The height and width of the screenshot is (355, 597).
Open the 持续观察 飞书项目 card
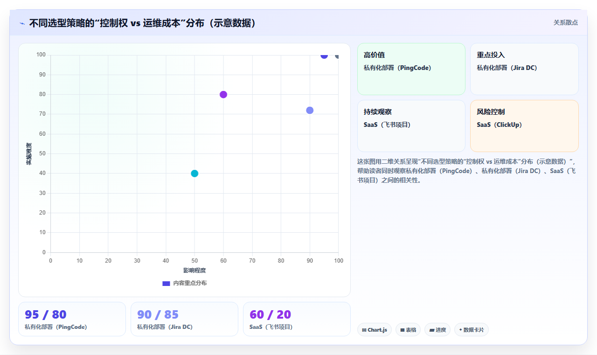[x=411, y=126]
